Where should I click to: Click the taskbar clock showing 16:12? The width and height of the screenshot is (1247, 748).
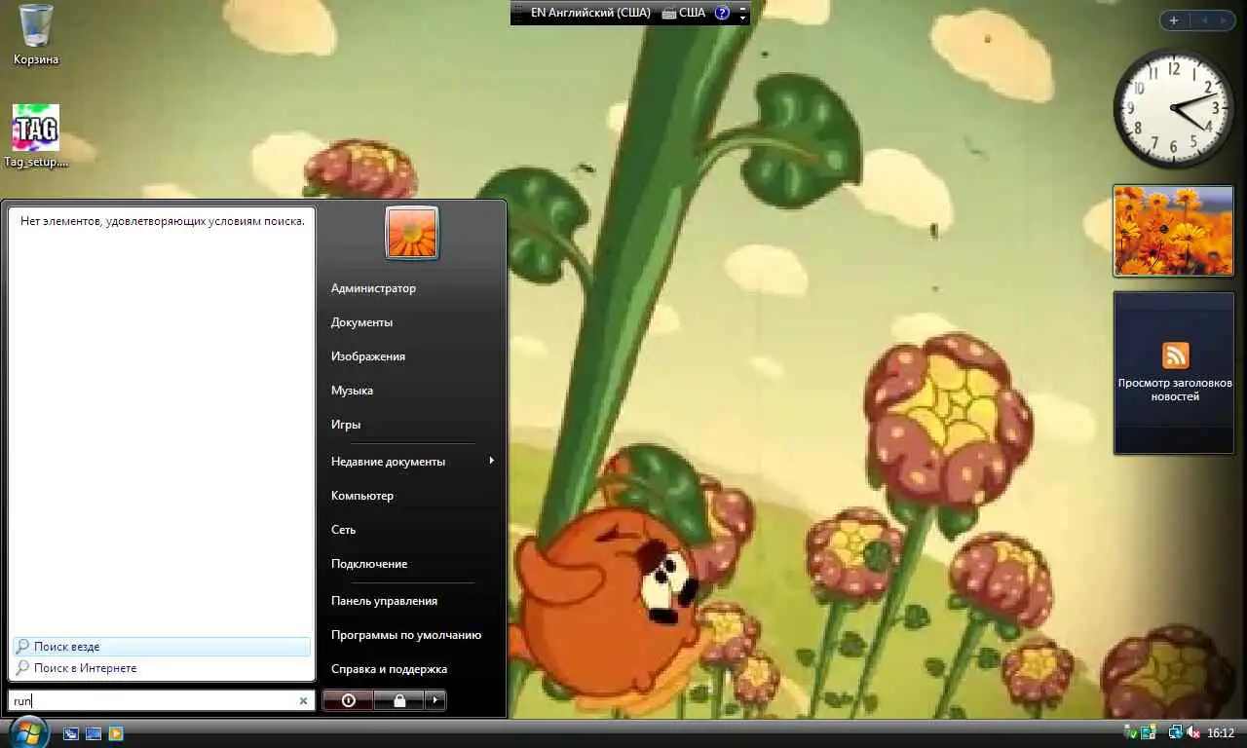pyautogui.click(x=1221, y=733)
